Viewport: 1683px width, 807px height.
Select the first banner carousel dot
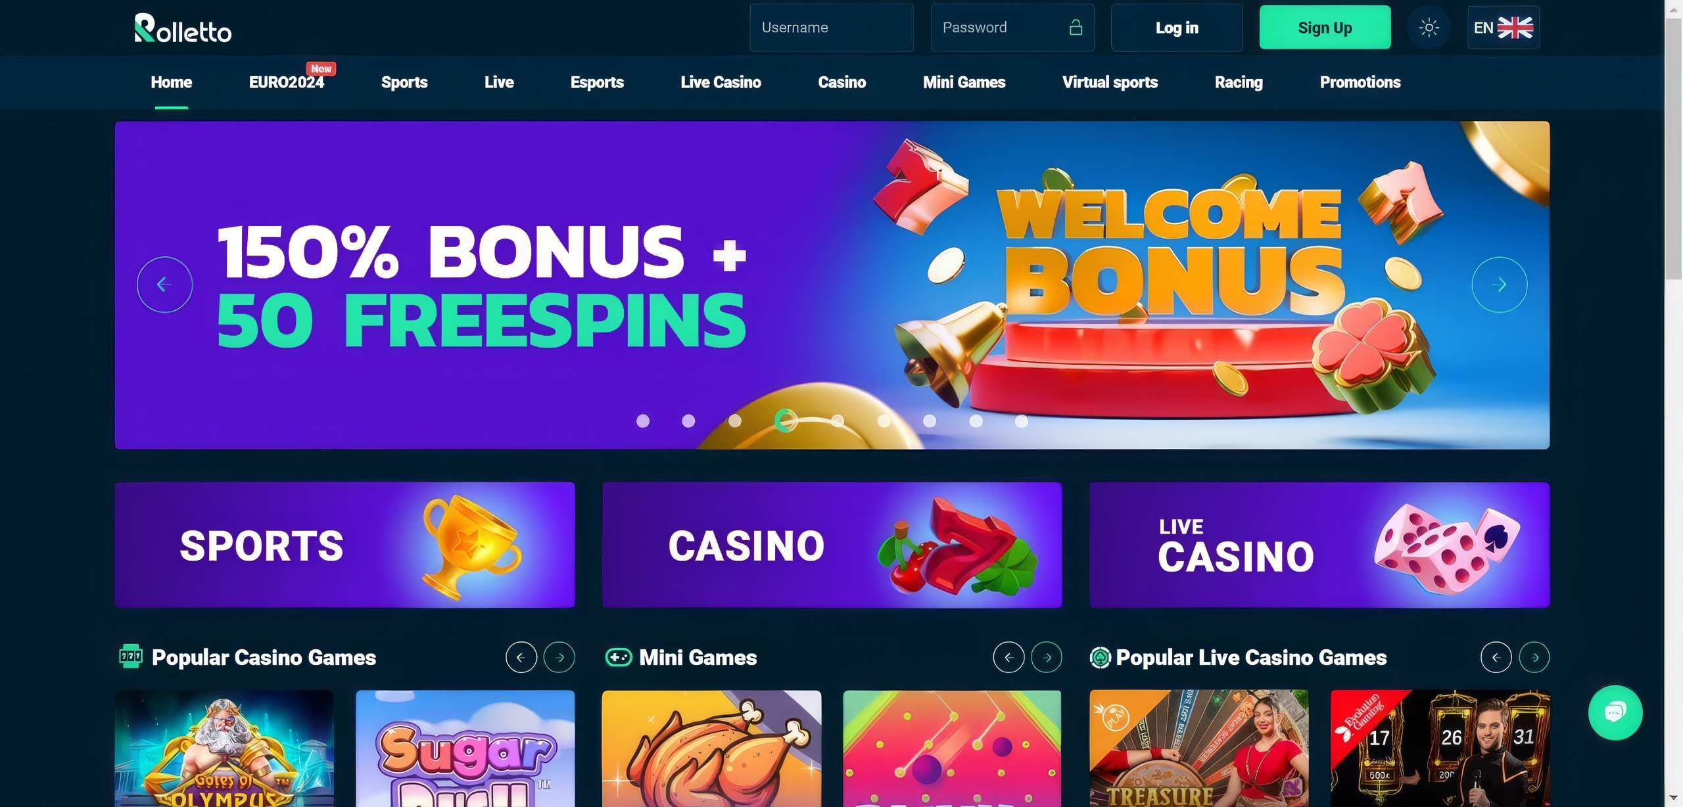pyautogui.click(x=643, y=421)
